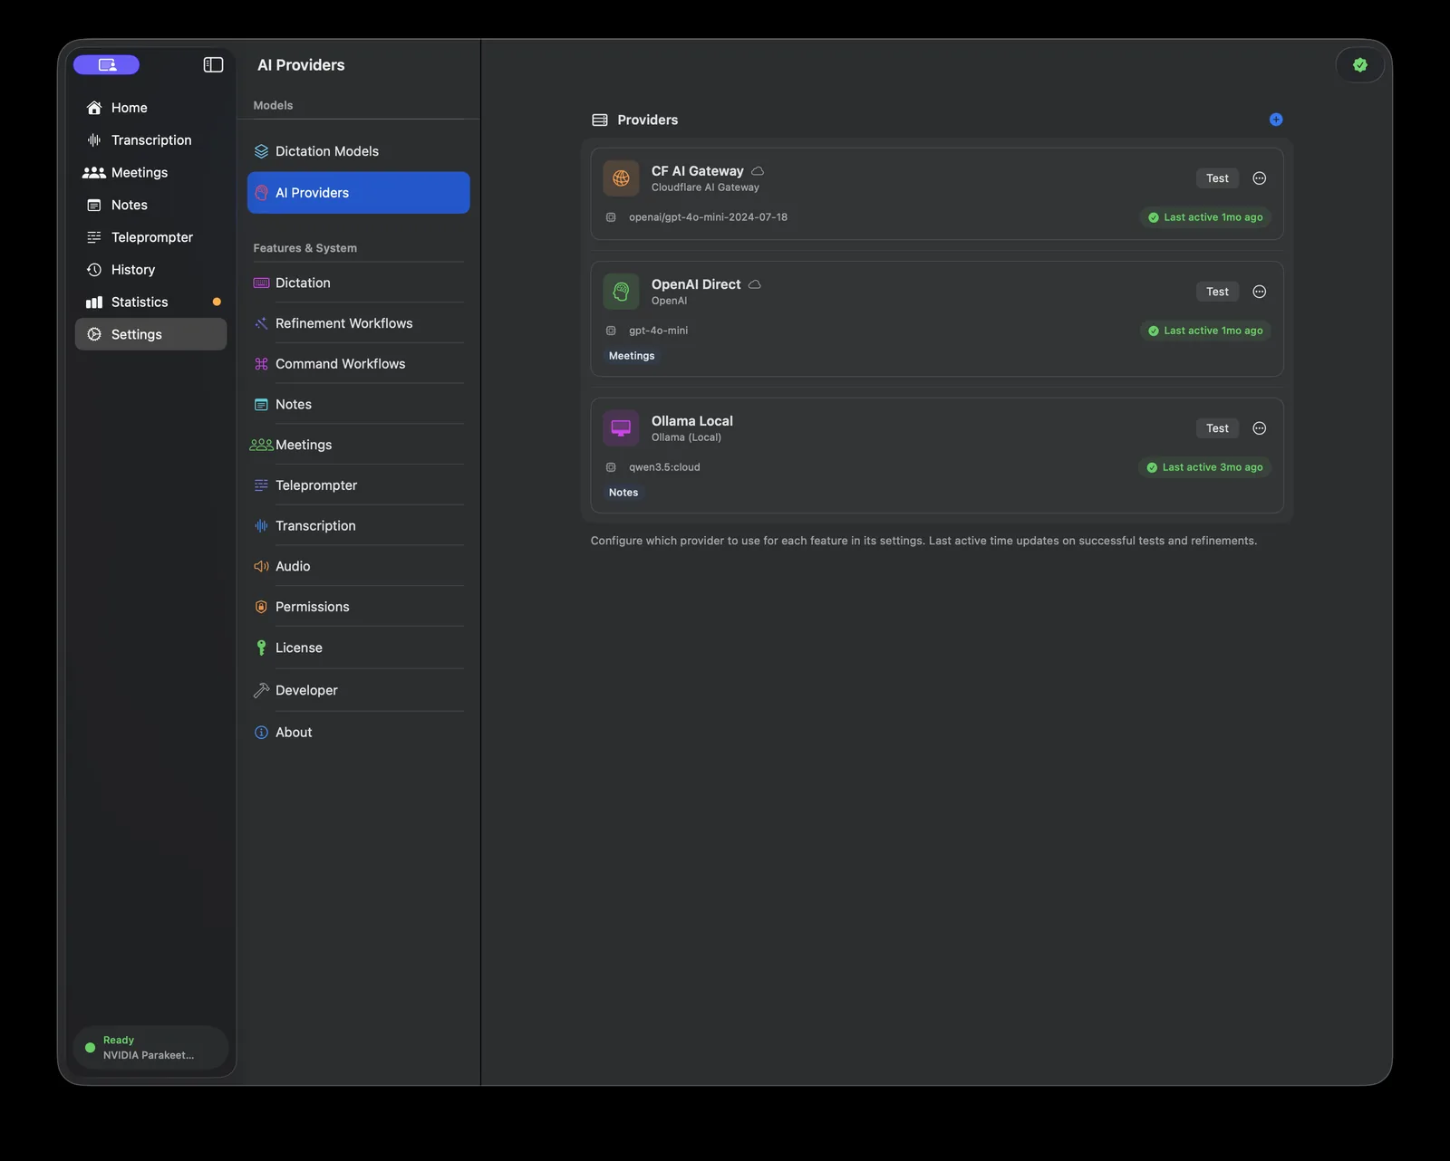
Task: Click the Permissions shield icon
Action: pyautogui.click(x=261, y=607)
